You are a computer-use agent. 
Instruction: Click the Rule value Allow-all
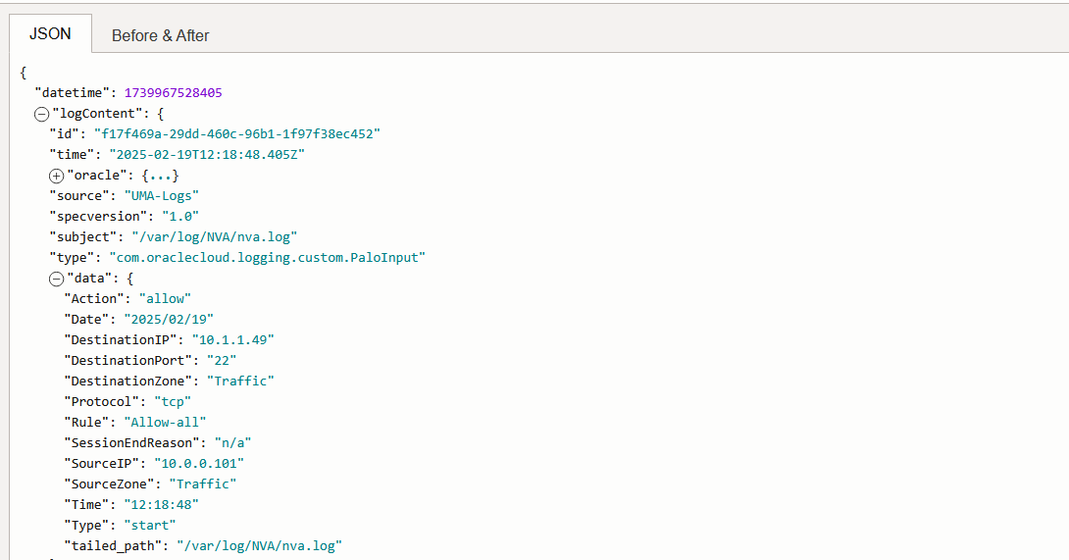tap(165, 423)
